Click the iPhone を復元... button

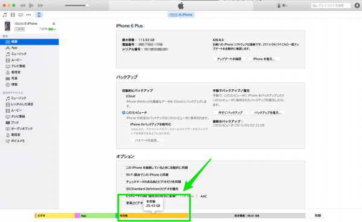[264, 59]
